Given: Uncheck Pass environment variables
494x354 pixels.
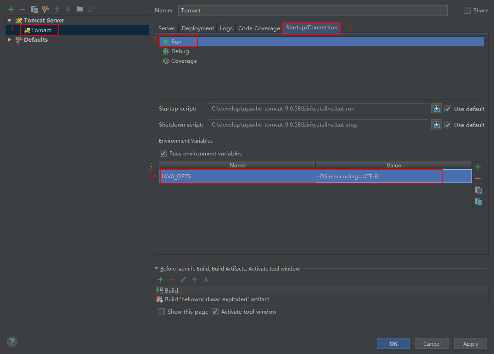Looking at the screenshot, I should 163,154.
